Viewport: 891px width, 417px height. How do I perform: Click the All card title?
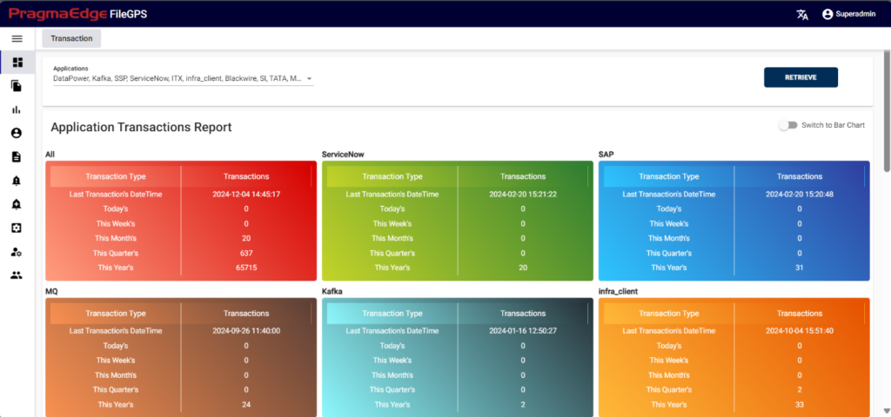50,154
